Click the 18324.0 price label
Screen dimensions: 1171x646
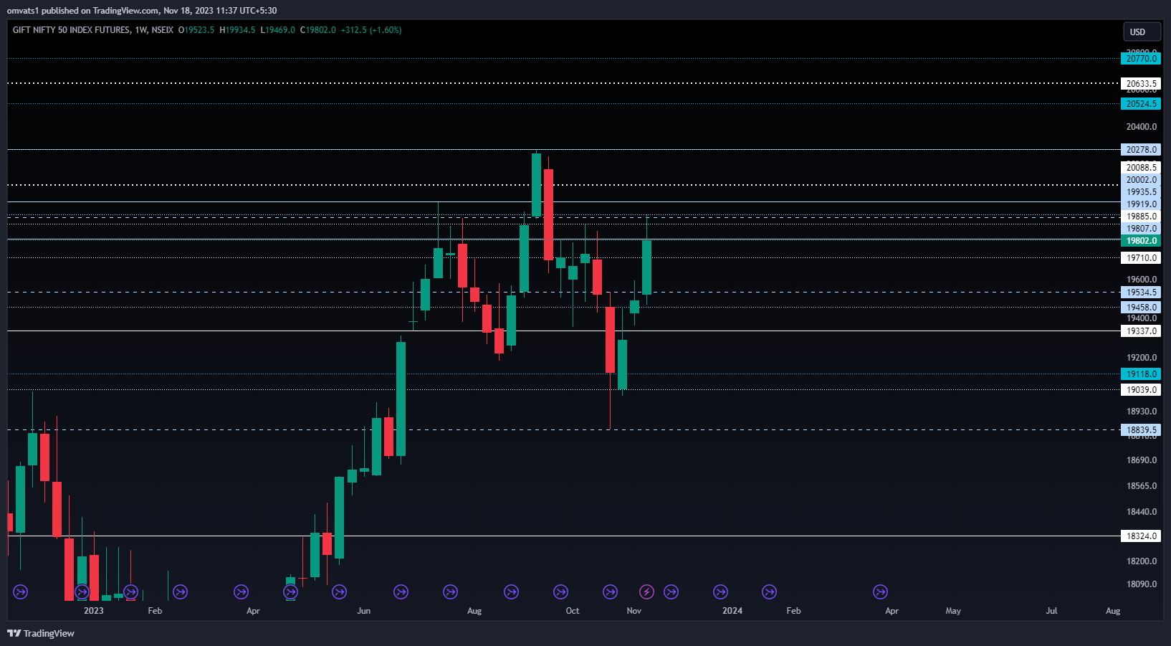(1141, 536)
